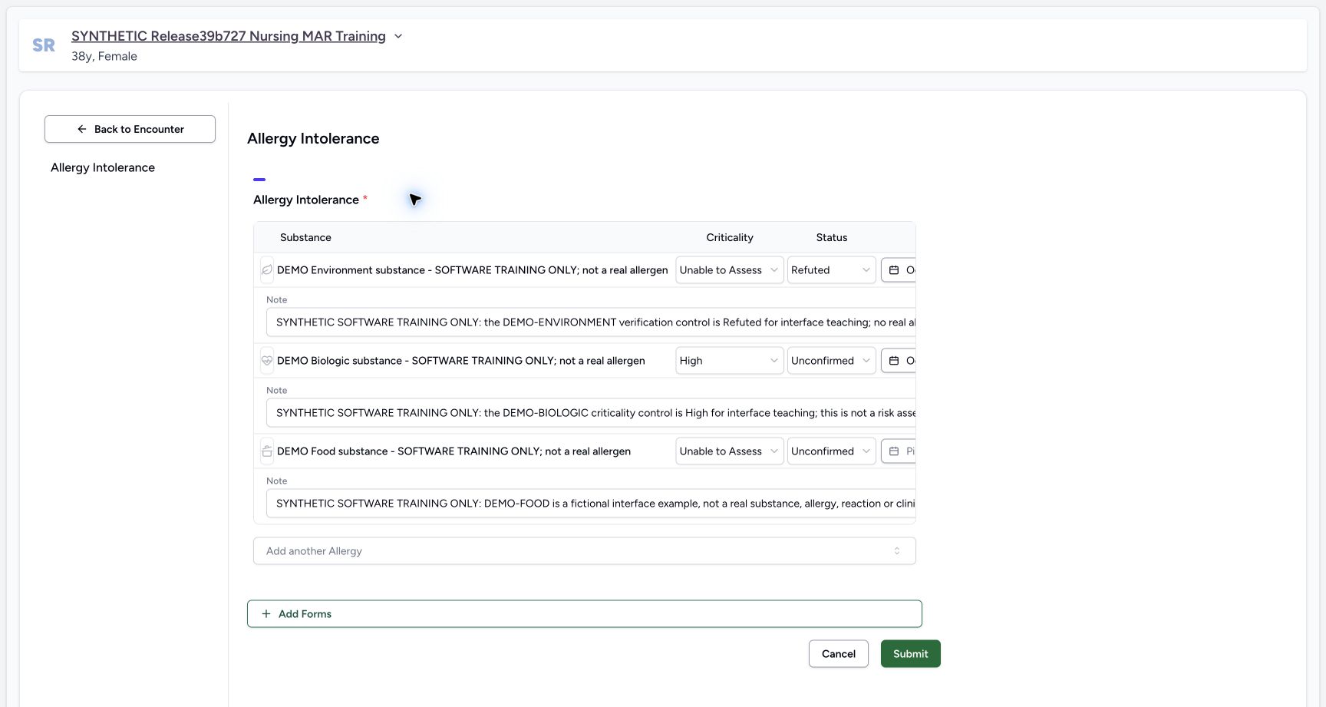This screenshot has width=1326, height=707.
Task: Open criticality dropdown for DEMO Food substance
Action: tap(729, 451)
